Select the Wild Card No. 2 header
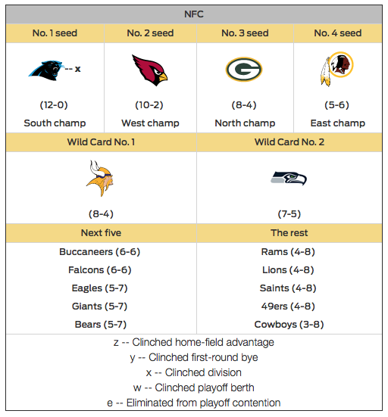This screenshot has height=417, width=388. [289, 142]
